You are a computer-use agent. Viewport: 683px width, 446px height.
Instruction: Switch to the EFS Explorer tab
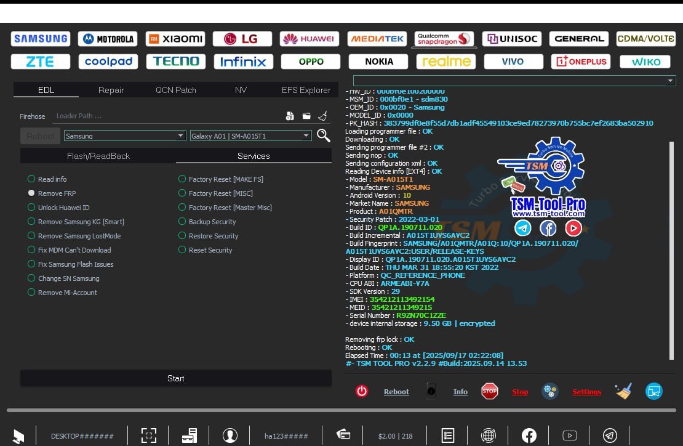[306, 90]
